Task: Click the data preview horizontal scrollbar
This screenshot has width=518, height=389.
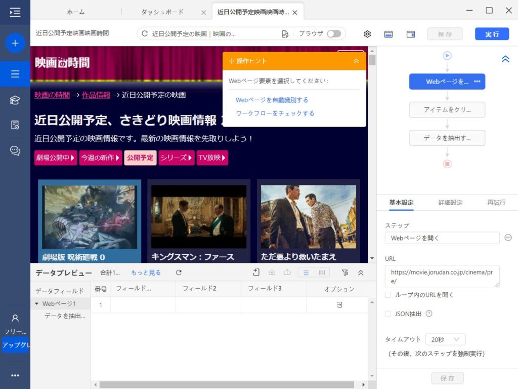Action: 227,385
